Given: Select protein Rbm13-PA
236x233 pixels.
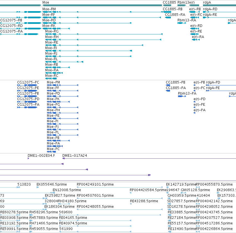Looking at the screenshot, I should pyautogui.click(x=187, y=93).
